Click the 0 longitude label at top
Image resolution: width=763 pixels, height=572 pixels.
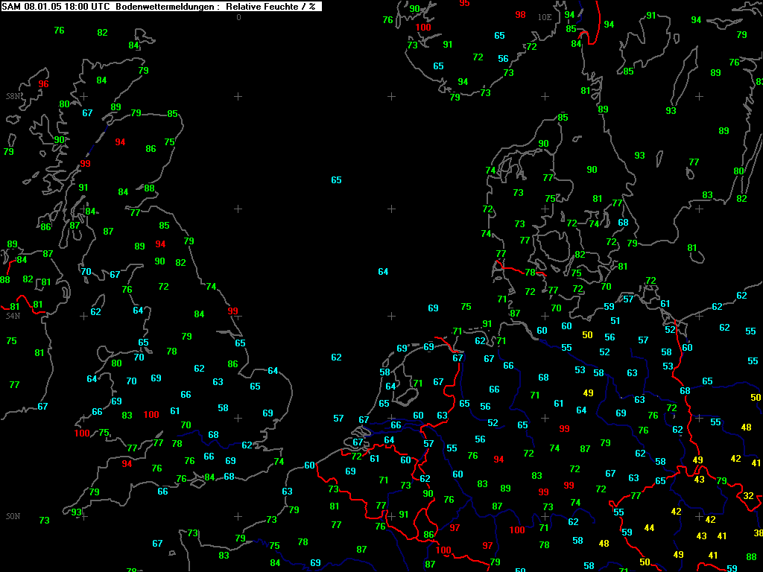[x=238, y=17]
